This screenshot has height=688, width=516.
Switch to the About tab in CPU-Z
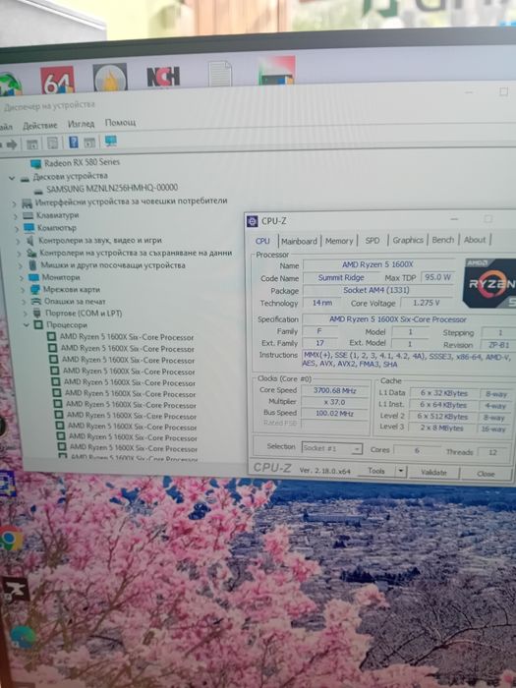[x=475, y=240]
